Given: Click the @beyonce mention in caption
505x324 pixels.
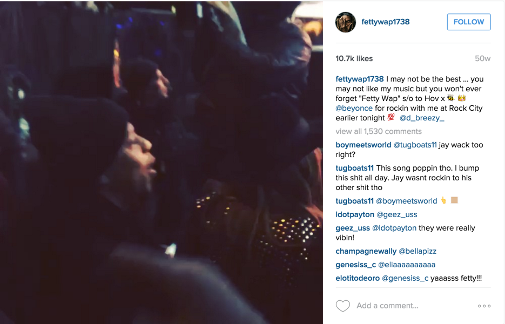Looking at the screenshot, I should (x=354, y=108).
